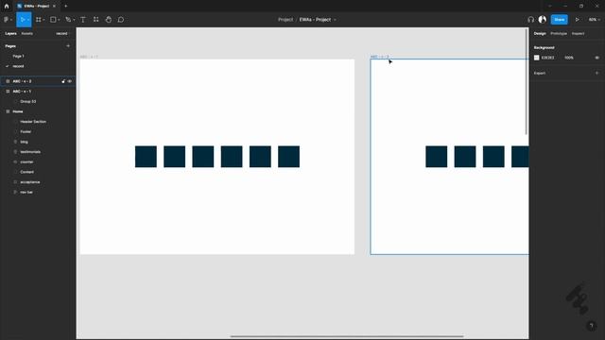Open the Figma main menu icon

(6, 20)
